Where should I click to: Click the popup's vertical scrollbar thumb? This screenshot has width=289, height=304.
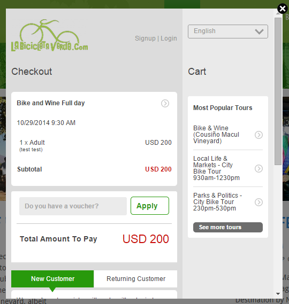click(x=278, y=91)
